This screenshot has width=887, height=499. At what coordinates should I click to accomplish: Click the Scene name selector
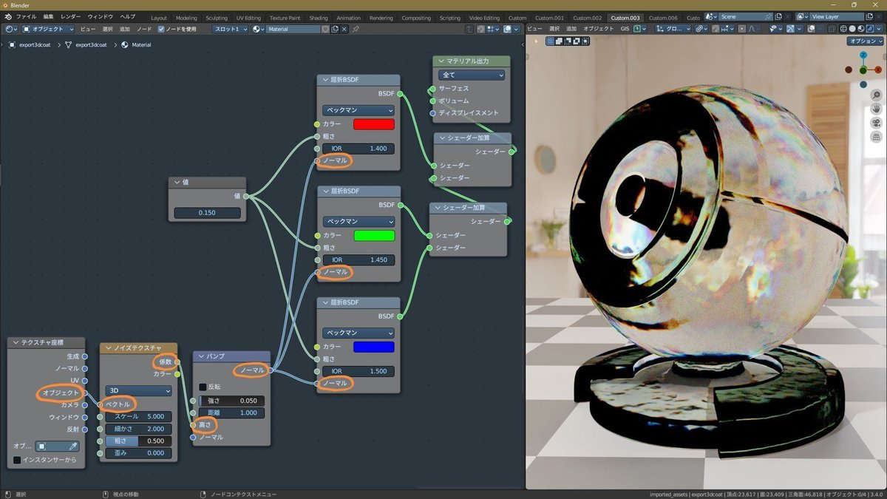(x=747, y=16)
